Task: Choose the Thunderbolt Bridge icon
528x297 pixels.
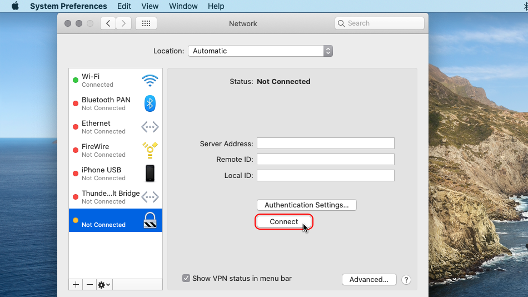Action: pos(150,197)
